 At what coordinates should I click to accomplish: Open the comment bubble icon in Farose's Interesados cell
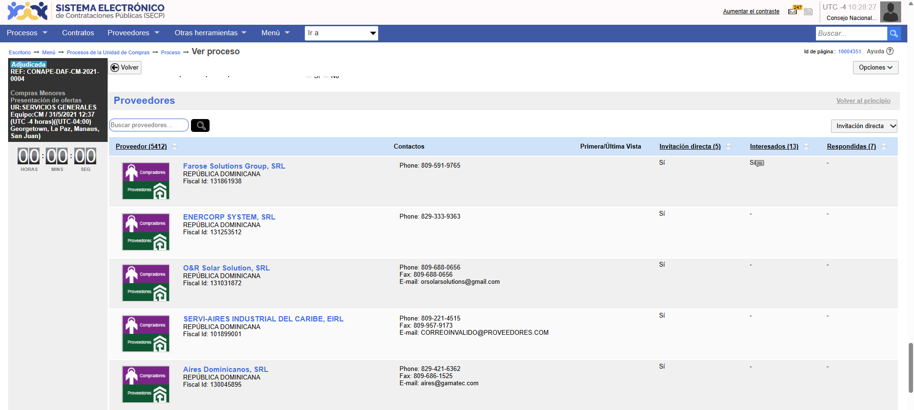tap(760, 163)
